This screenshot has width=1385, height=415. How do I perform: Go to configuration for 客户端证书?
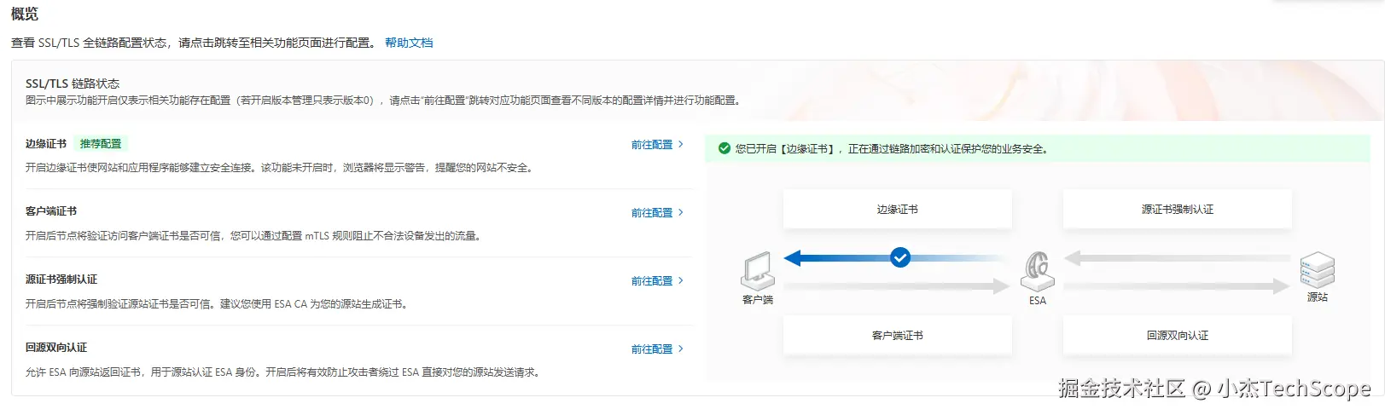coord(652,213)
